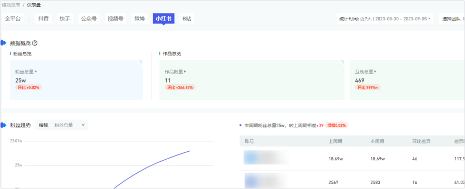Click the corner fold of 粉丝总量 card
The width and height of the screenshot is (465, 189).
[x=140, y=62]
